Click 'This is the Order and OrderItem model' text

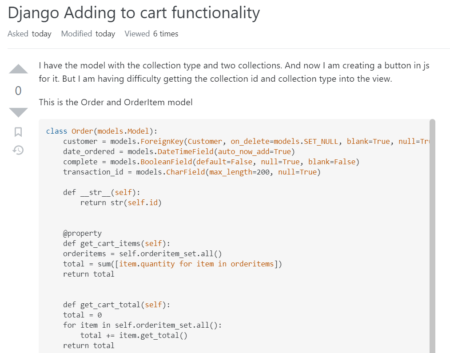115,102
